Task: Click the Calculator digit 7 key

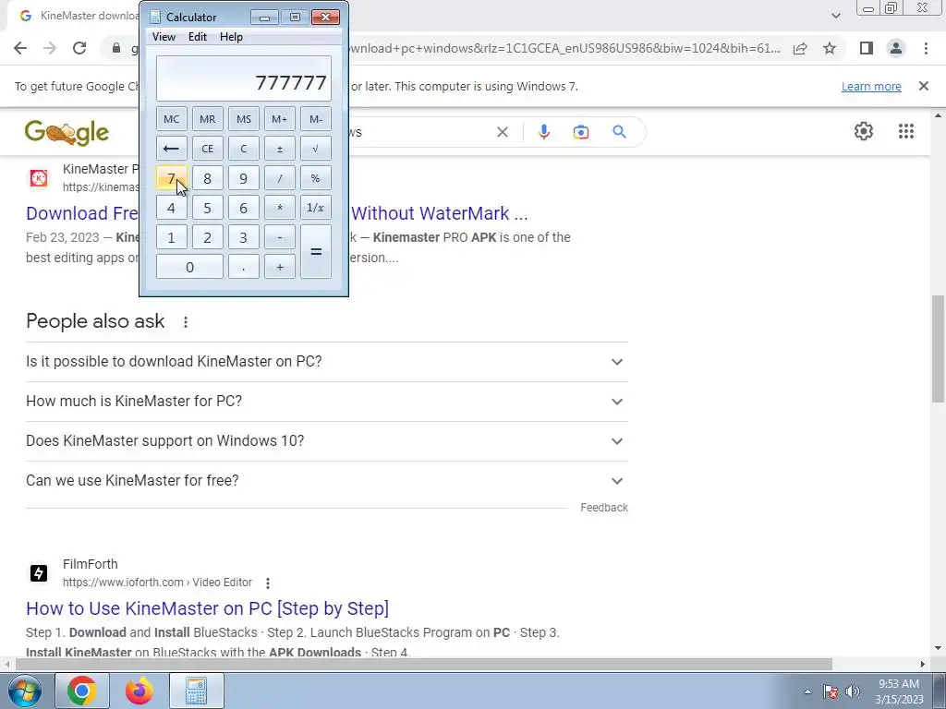Action: (x=171, y=178)
